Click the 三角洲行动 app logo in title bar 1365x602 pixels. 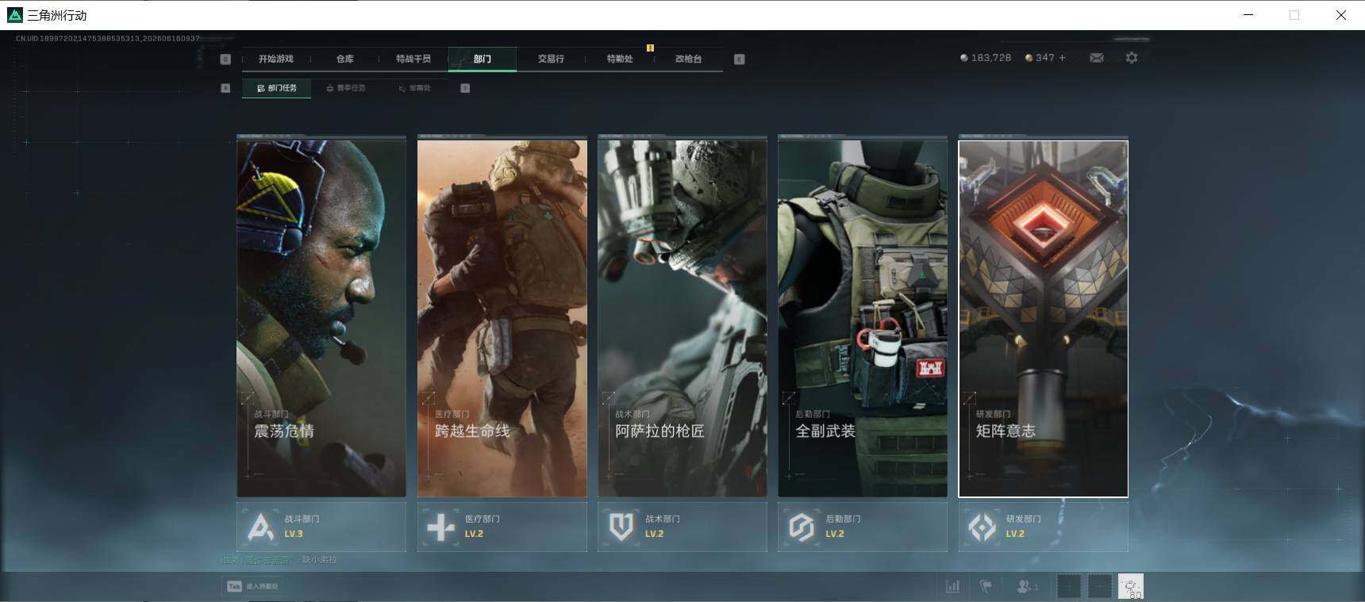pyautogui.click(x=15, y=15)
